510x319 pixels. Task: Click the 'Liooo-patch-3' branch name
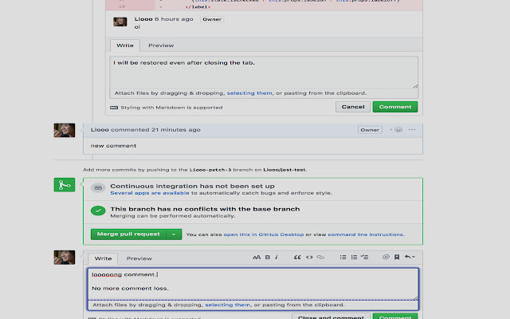(210, 170)
